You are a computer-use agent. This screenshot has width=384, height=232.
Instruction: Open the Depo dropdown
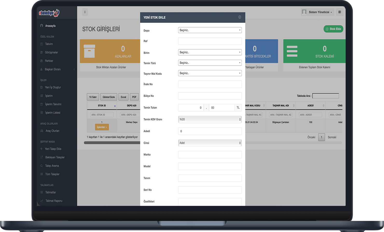210,30
